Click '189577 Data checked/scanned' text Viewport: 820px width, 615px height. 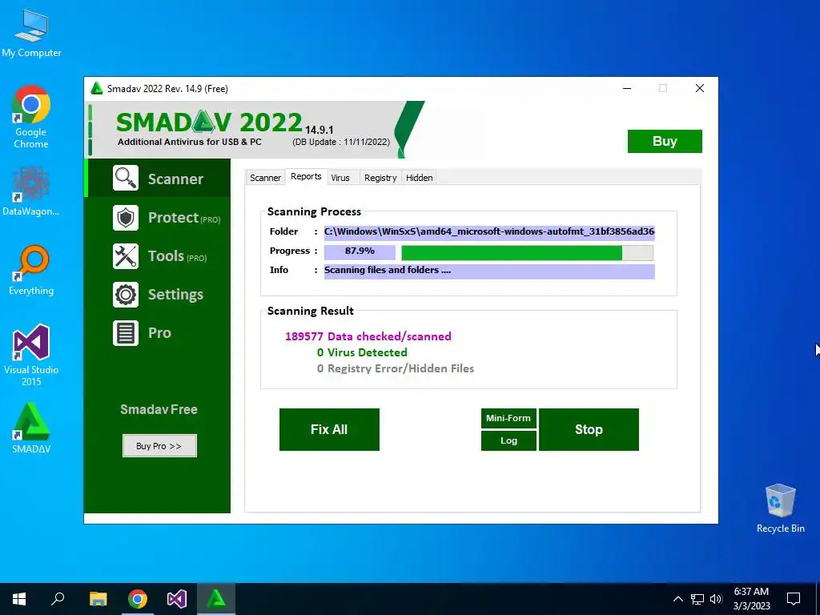pyautogui.click(x=368, y=336)
